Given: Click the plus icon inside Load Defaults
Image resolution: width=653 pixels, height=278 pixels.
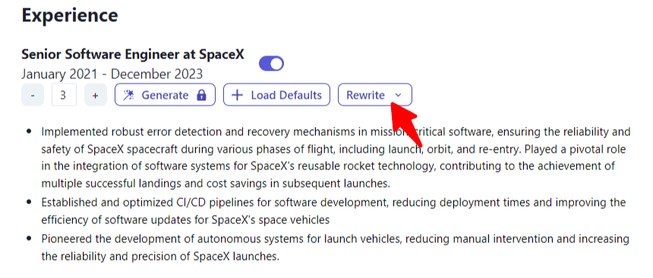Looking at the screenshot, I should click(x=237, y=95).
